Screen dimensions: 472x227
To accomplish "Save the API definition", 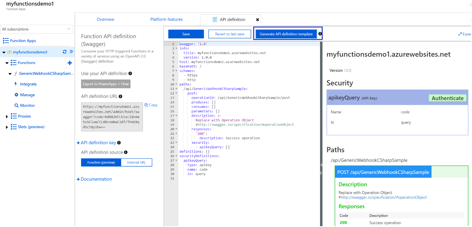I will 186,34.
